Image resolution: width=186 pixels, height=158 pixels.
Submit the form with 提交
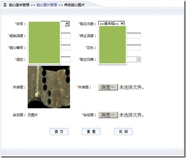[59, 132]
